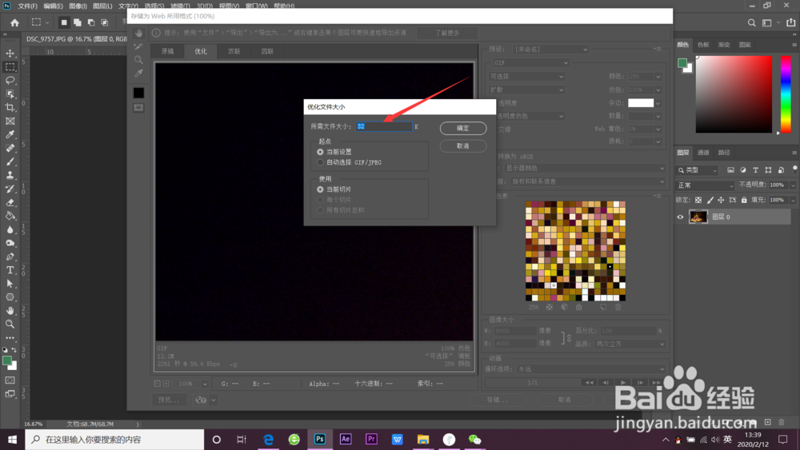This screenshot has width=800, height=450.
Task: Click the 了解更多 button
Action: [x=447, y=33]
